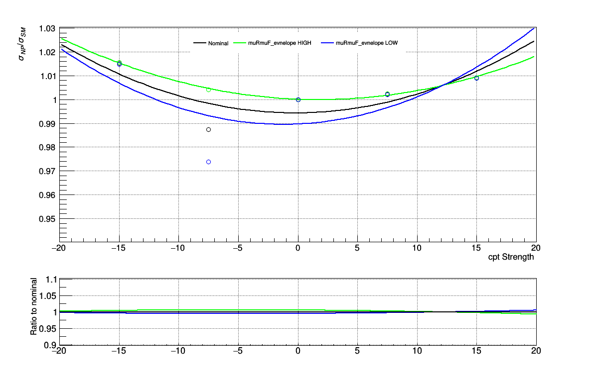Select the green marker at cpt -7.5
596x384 pixels.
[208, 90]
